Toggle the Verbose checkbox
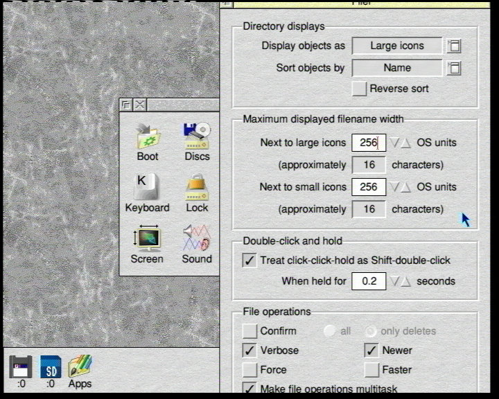 click(249, 351)
